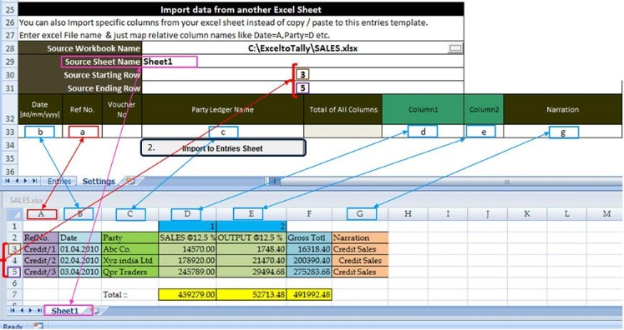Select column I header in SALES.xlsx
This screenshot has height=330, width=624.
click(x=448, y=214)
